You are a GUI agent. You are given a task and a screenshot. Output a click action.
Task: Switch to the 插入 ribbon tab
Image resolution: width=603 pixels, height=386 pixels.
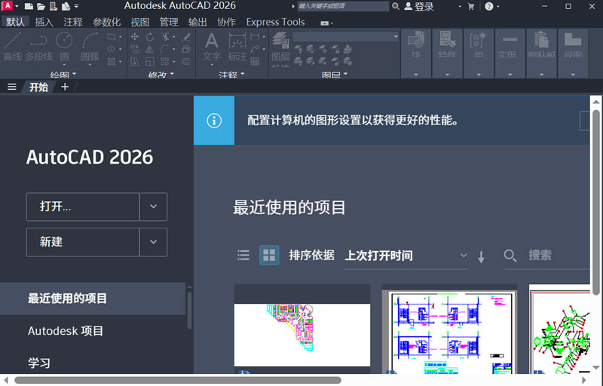[x=44, y=22]
